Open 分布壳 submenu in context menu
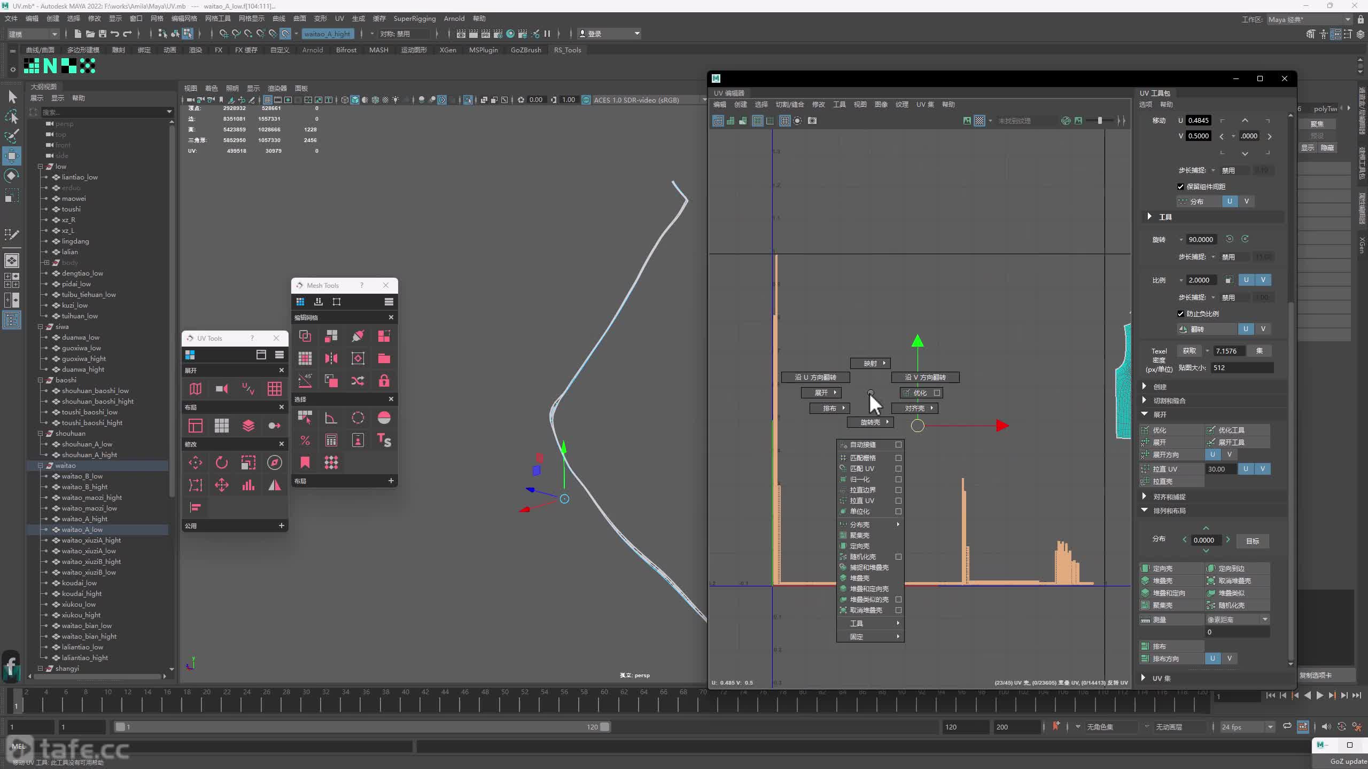Screen dimensions: 1368x769 tap(870, 524)
